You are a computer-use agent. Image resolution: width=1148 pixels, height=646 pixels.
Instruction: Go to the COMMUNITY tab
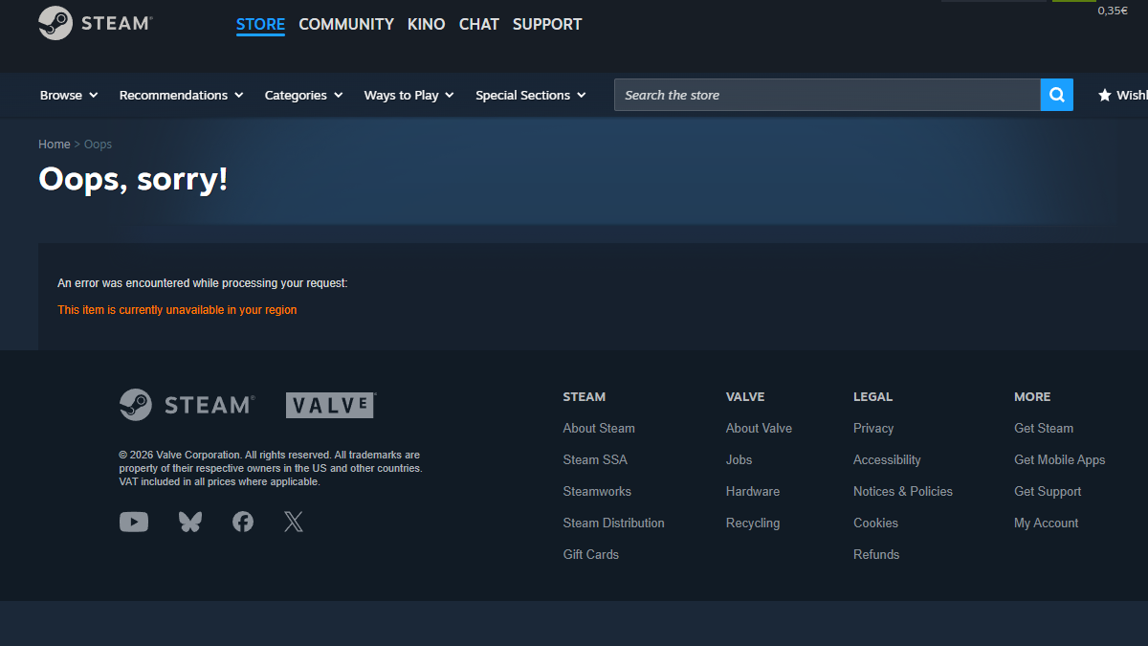tap(346, 24)
